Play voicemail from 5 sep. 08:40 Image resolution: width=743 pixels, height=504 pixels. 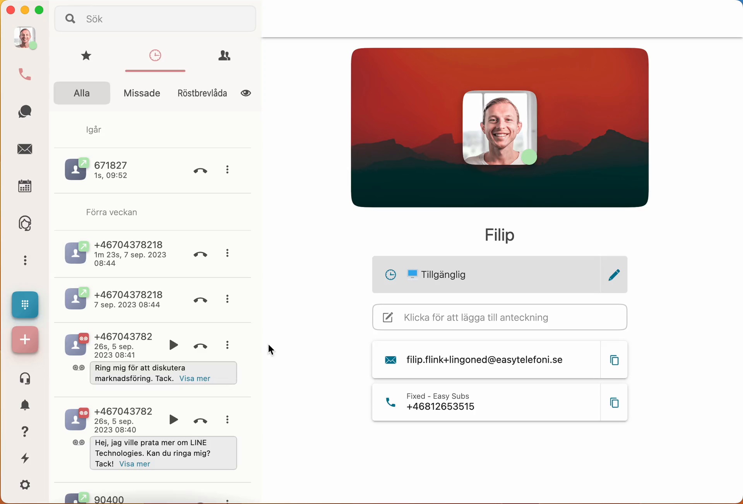coord(174,420)
